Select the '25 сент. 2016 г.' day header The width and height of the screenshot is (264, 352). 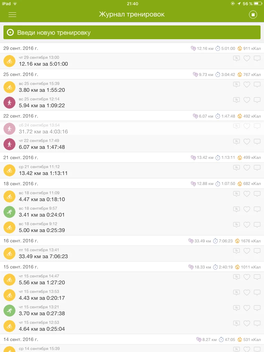click(21, 74)
